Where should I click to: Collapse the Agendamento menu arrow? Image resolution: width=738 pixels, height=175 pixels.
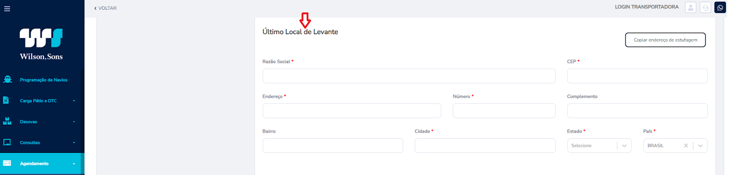74,163
